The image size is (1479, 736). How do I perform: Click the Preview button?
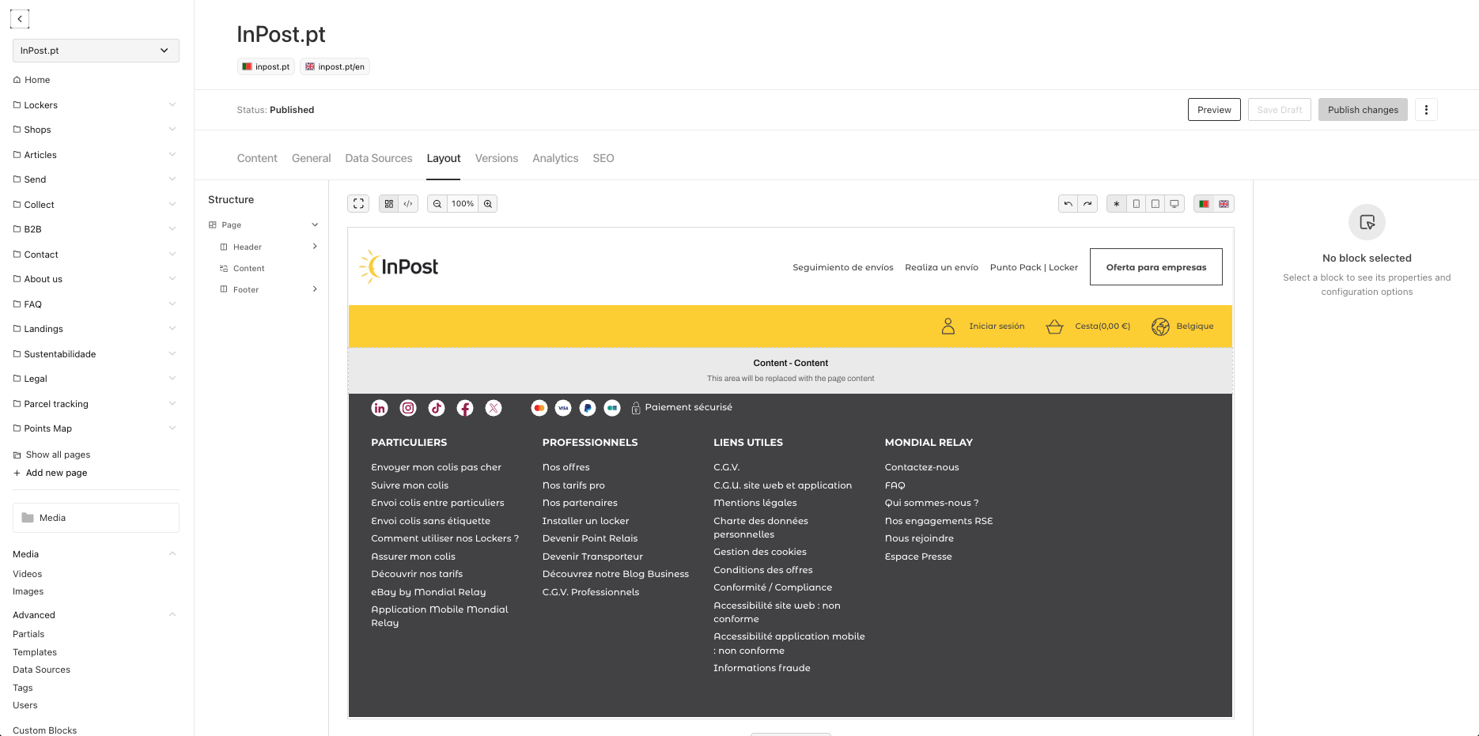[x=1214, y=110]
